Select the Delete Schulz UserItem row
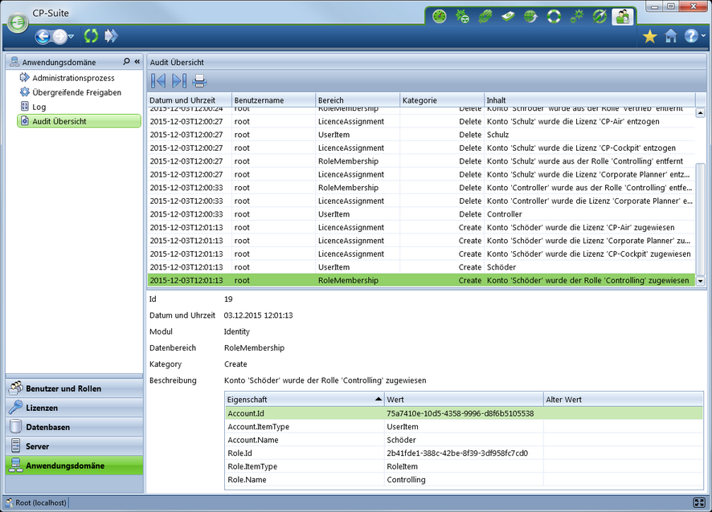712x512 pixels. 421,135
